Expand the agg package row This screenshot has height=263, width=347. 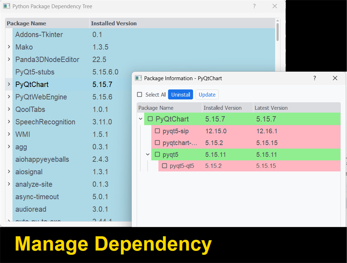(9, 146)
